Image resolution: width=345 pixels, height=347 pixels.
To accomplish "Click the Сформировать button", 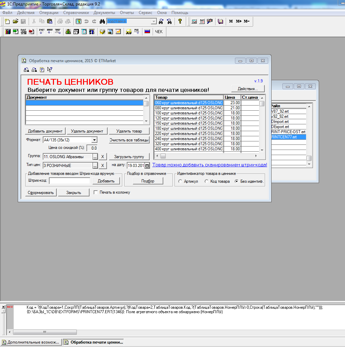I will [x=41, y=193].
